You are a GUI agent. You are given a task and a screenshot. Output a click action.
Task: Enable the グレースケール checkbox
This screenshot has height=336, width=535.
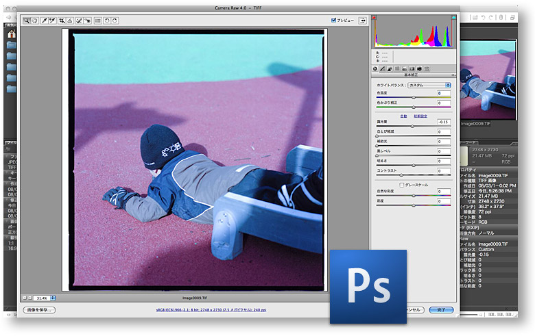tap(402, 185)
